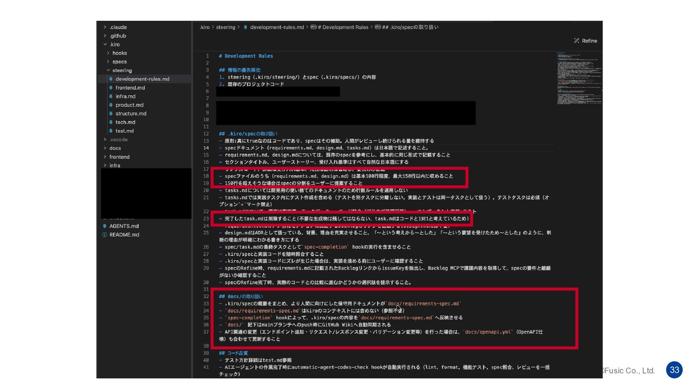Click the symbol icon before Development Rules breadcrumb
Screen dimensions: 688x387
click(x=313, y=27)
